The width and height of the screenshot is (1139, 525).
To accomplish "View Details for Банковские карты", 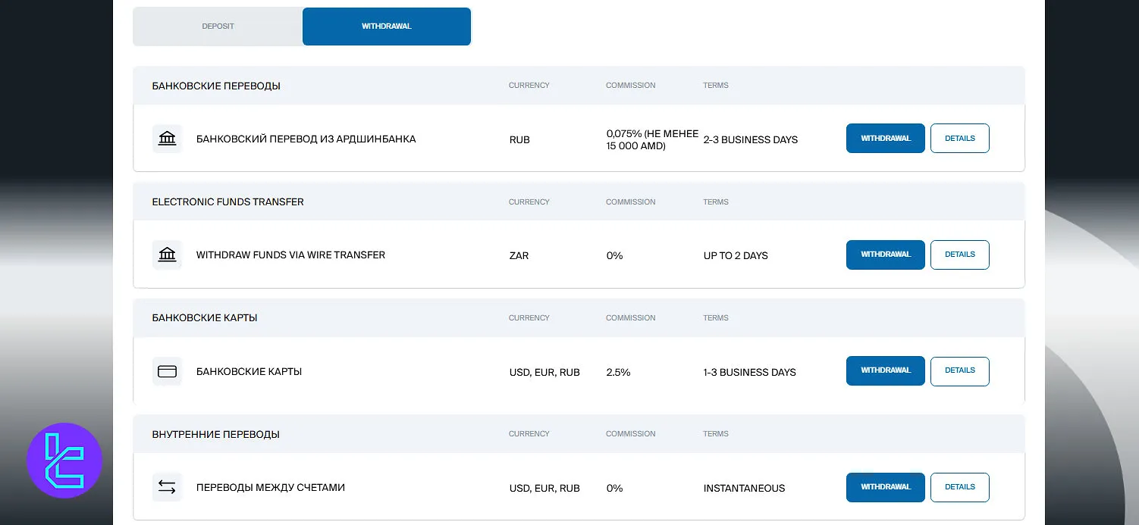I will point(959,370).
